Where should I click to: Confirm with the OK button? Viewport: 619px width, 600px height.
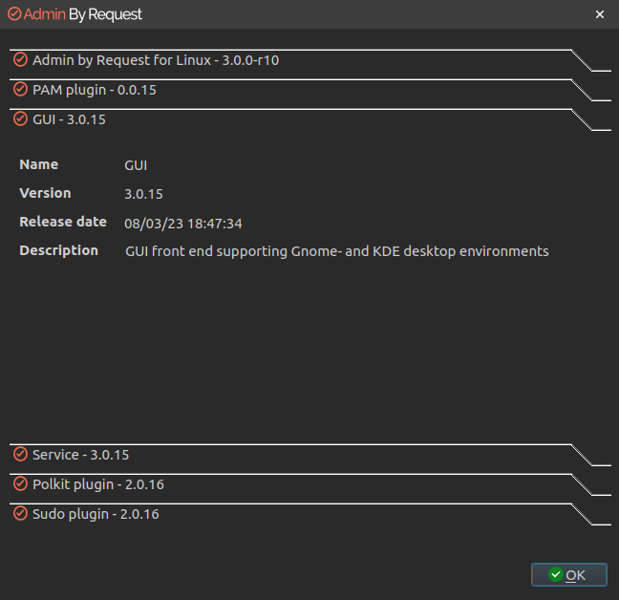pyautogui.click(x=569, y=575)
